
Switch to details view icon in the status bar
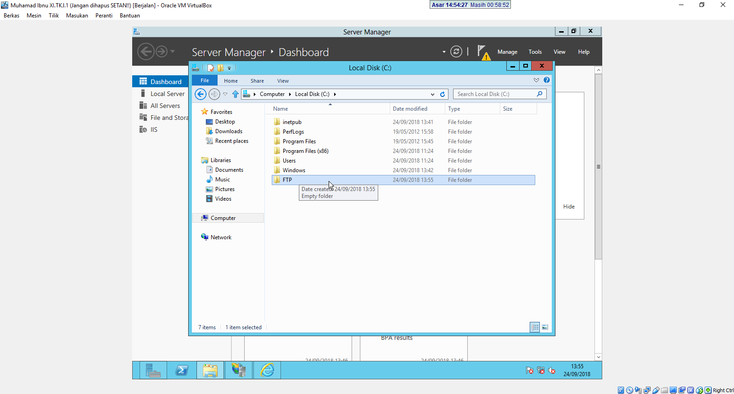535,327
